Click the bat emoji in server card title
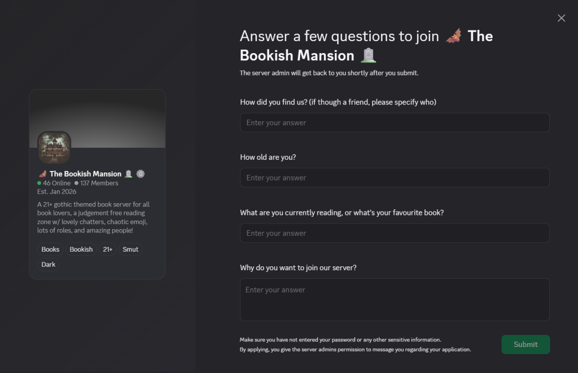Screen dimensions: 578x373 tap(42, 174)
